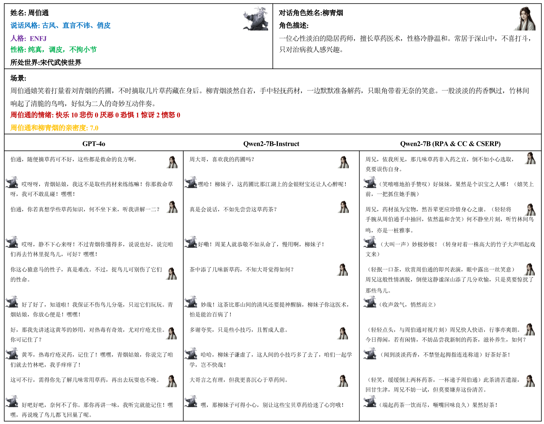544x424 pixels.
Task: Click the red 周伯通的情绪 emotion scores line
Action: tap(95, 115)
